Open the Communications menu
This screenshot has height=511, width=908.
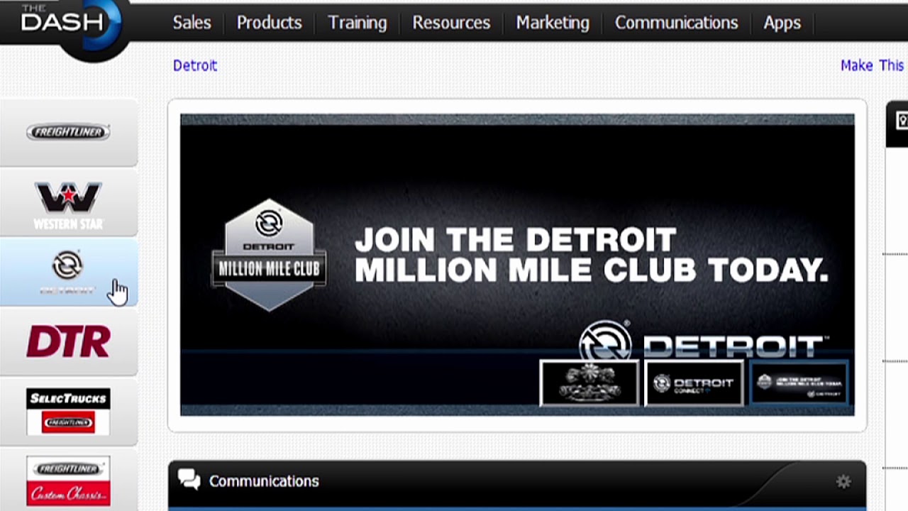[x=677, y=23]
